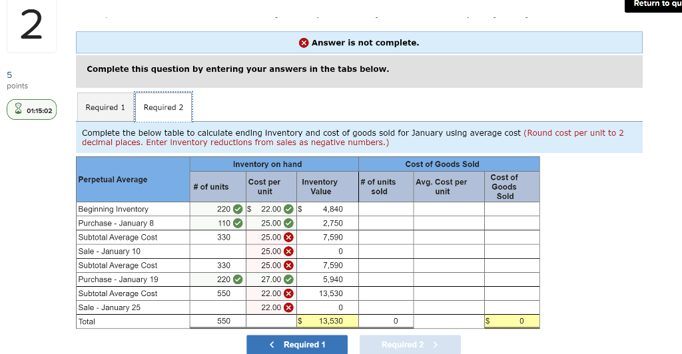
Task: Click the question number 2 box
Action: (x=32, y=26)
